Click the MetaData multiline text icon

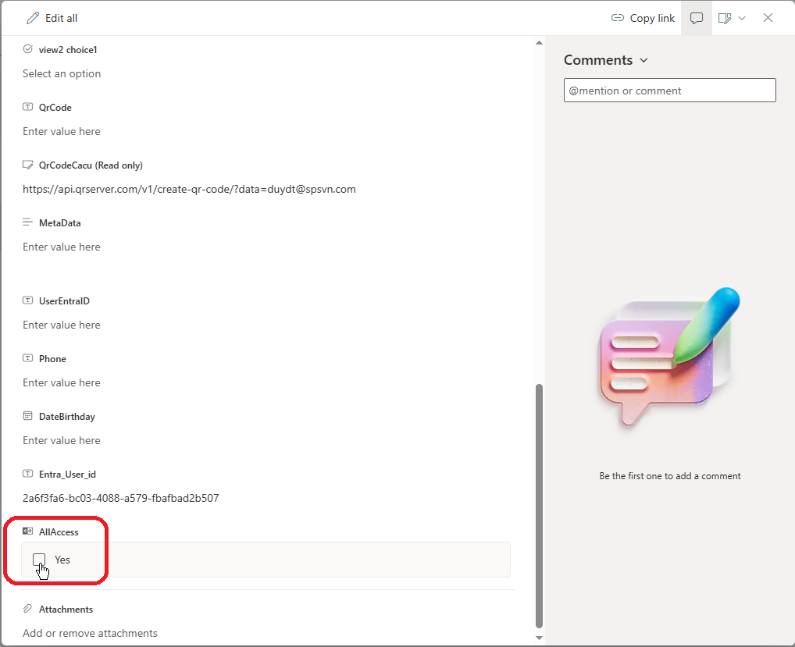[27, 222]
